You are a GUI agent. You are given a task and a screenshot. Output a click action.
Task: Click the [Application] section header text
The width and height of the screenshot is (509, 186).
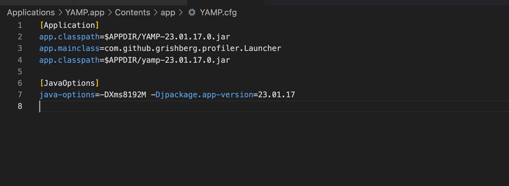click(x=69, y=25)
